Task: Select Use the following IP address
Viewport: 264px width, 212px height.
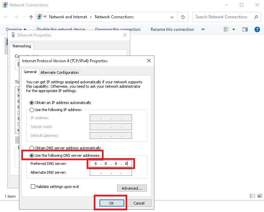Action: (32, 110)
